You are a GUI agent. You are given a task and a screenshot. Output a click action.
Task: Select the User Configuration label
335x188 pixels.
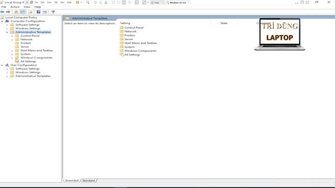point(24,65)
